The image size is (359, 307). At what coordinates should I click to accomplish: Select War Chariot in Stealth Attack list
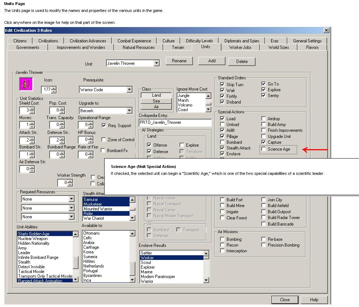pos(106,218)
